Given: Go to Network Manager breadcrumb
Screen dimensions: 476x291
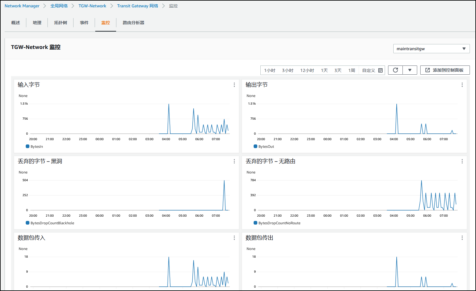Looking at the screenshot, I should 22,6.
